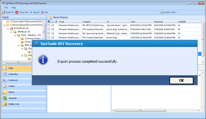Click the Sent Items folder icon in header

(50, 17)
